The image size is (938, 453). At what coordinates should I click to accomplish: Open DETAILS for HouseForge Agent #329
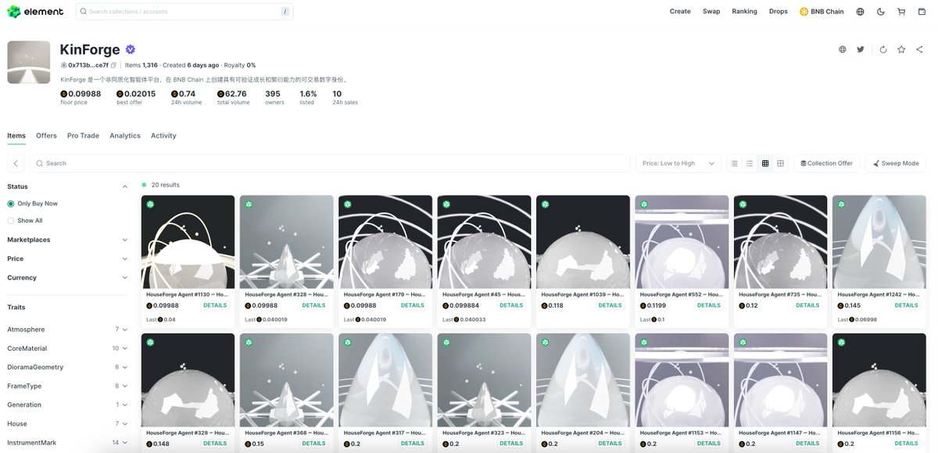pyautogui.click(x=215, y=444)
